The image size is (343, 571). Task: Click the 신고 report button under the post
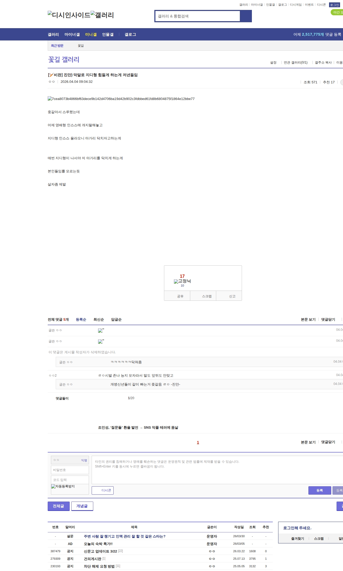pyautogui.click(x=232, y=296)
